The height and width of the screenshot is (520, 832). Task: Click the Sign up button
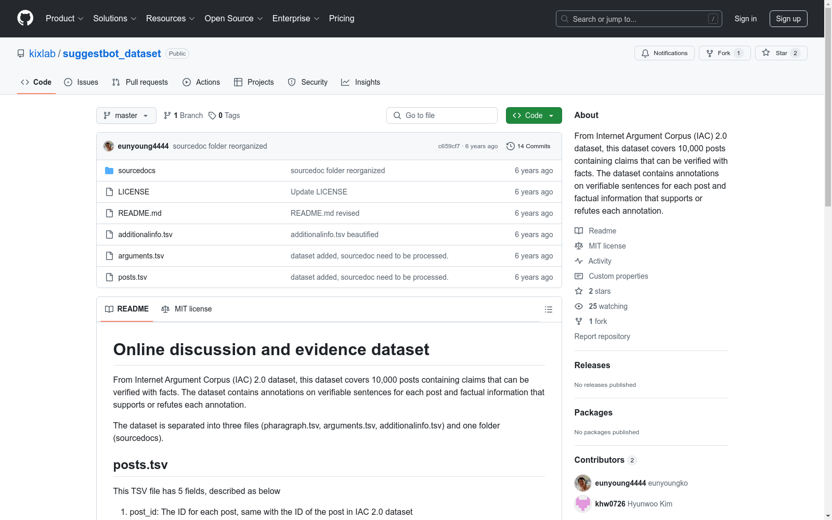(788, 19)
